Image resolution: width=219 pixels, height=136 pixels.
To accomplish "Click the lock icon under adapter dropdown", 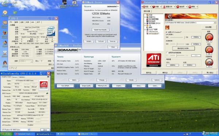I will click(167, 27).
